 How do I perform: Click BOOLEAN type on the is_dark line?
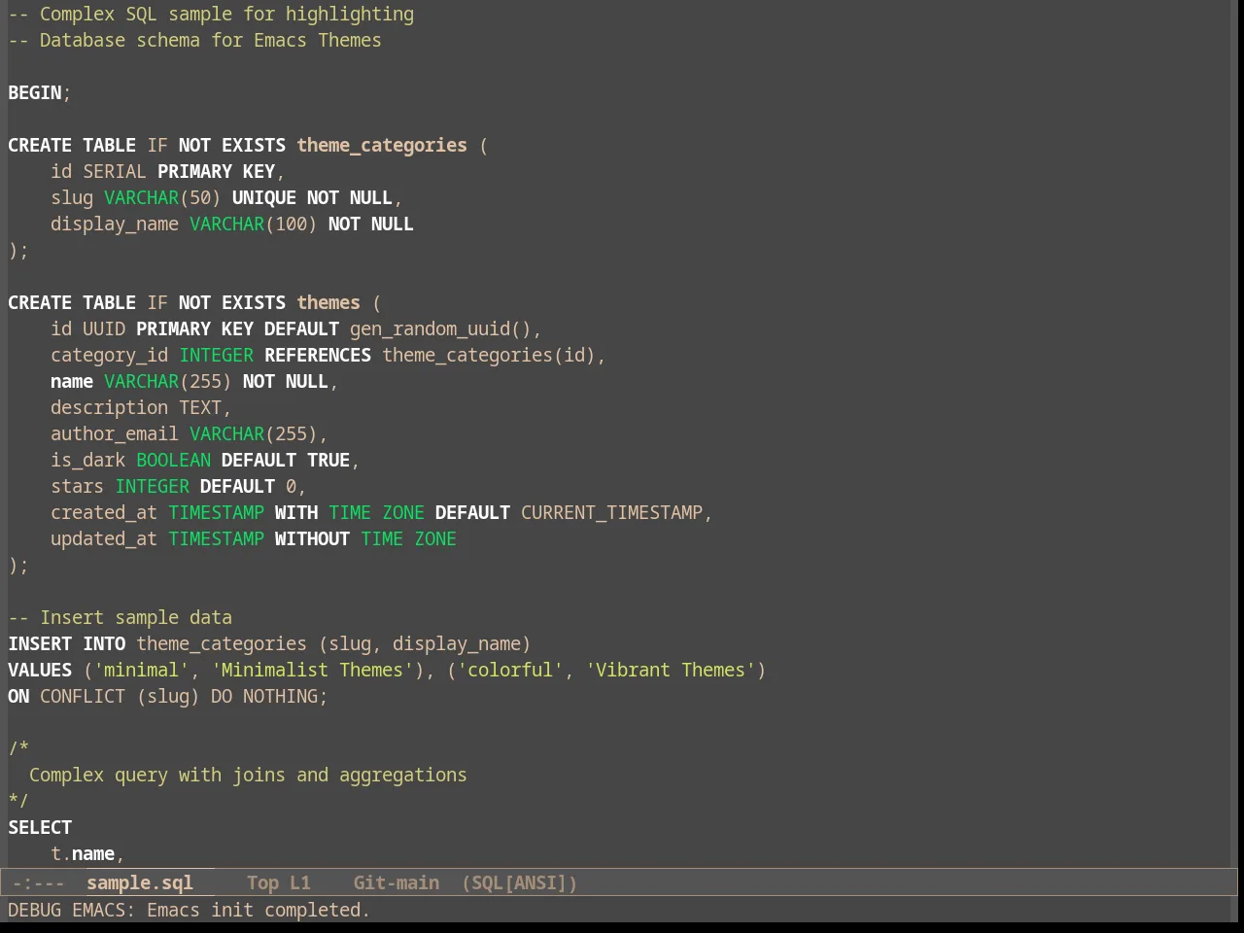173,460
